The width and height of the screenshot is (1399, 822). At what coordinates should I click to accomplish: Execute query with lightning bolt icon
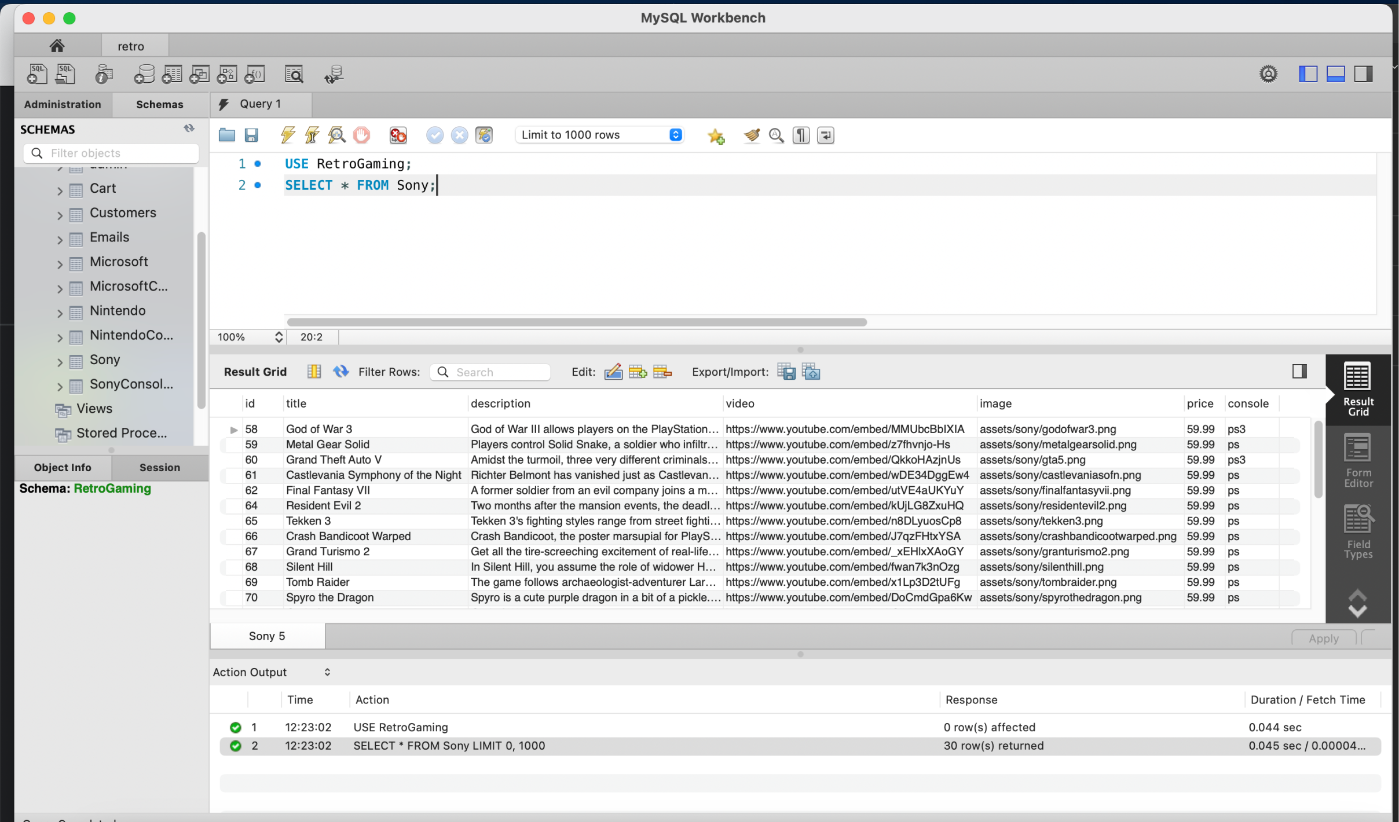point(288,135)
